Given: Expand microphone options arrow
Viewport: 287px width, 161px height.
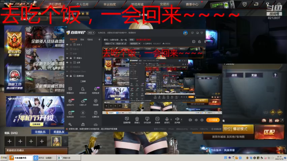Looking at the screenshot, I should (171, 119).
